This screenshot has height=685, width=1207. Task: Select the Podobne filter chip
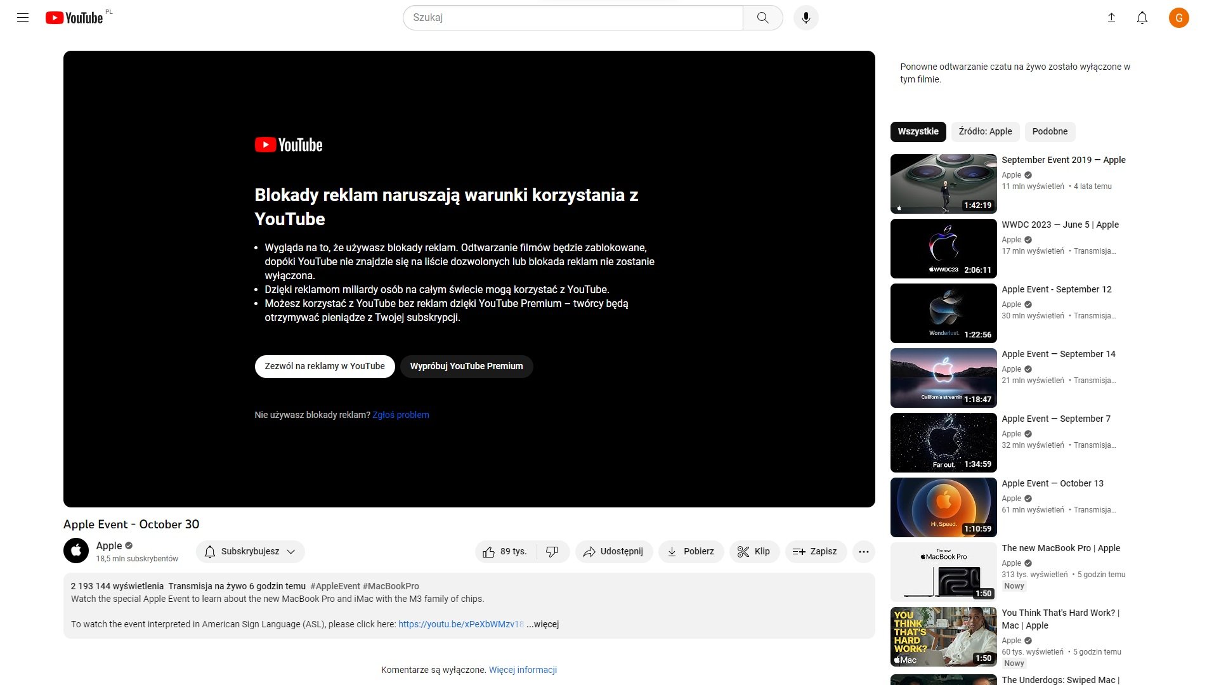click(1050, 131)
